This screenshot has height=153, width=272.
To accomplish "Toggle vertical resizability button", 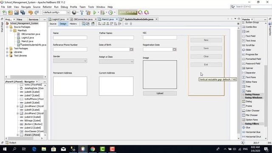I will tap(131, 24).
